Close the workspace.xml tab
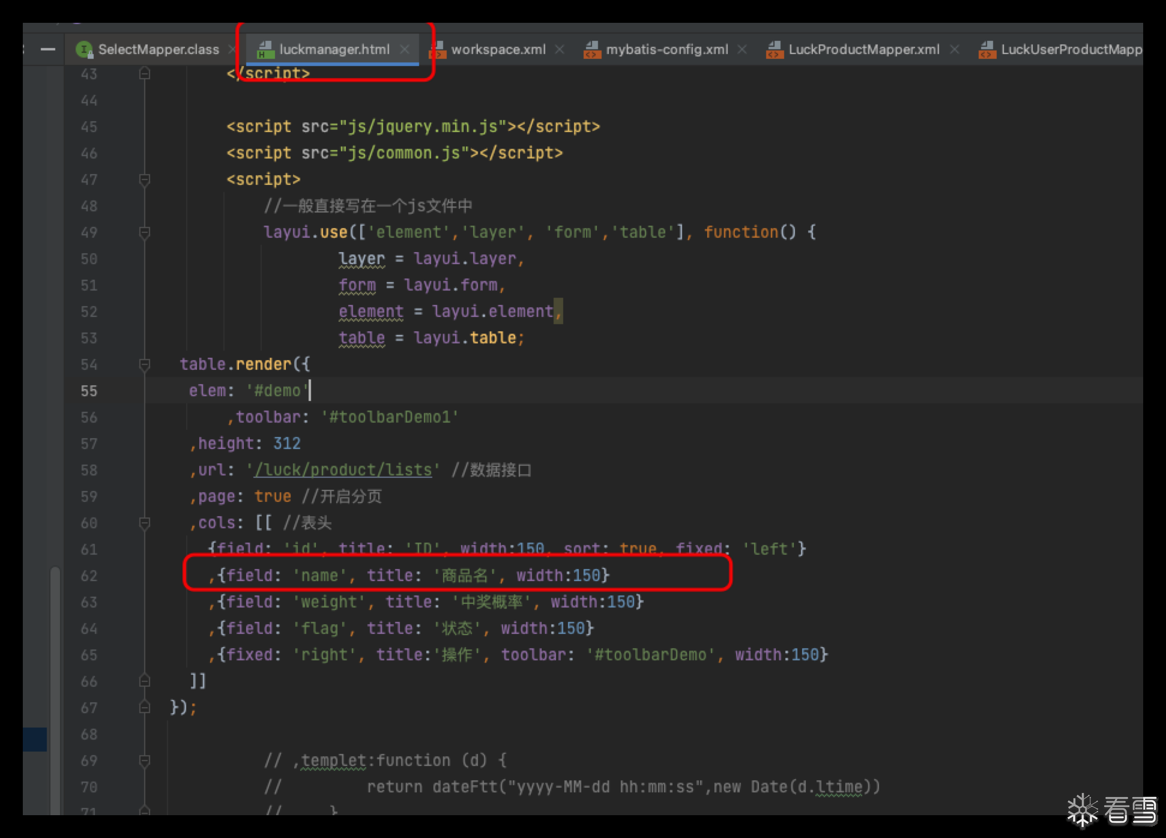 click(560, 50)
